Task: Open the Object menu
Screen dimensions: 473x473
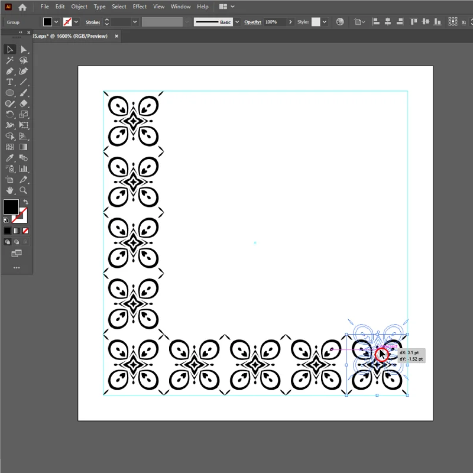Action: click(x=79, y=7)
